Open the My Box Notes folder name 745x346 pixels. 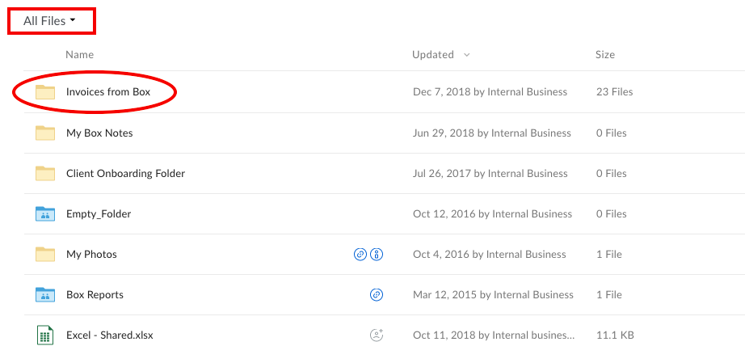(99, 133)
